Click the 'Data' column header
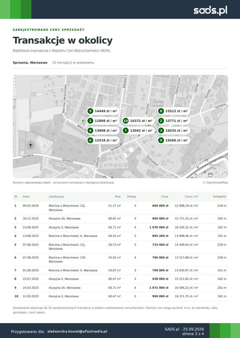 [26, 197]
